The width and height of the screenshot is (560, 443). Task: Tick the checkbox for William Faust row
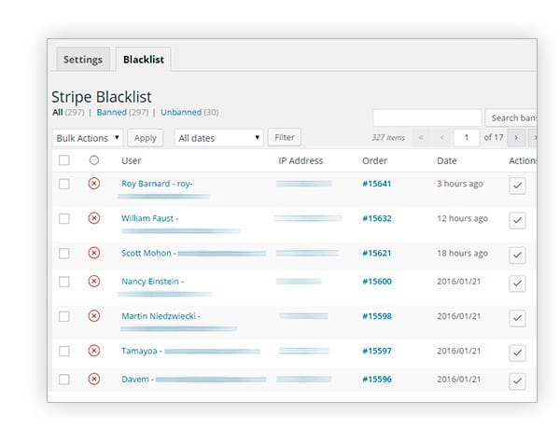tap(64, 218)
